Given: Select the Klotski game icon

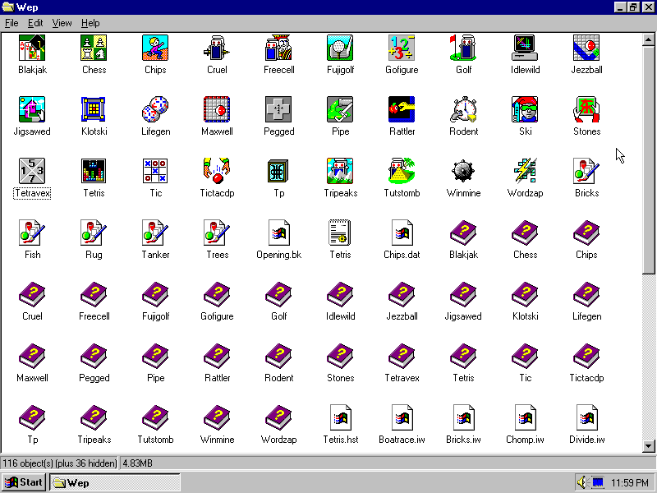Looking at the screenshot, I should point(94,109).
